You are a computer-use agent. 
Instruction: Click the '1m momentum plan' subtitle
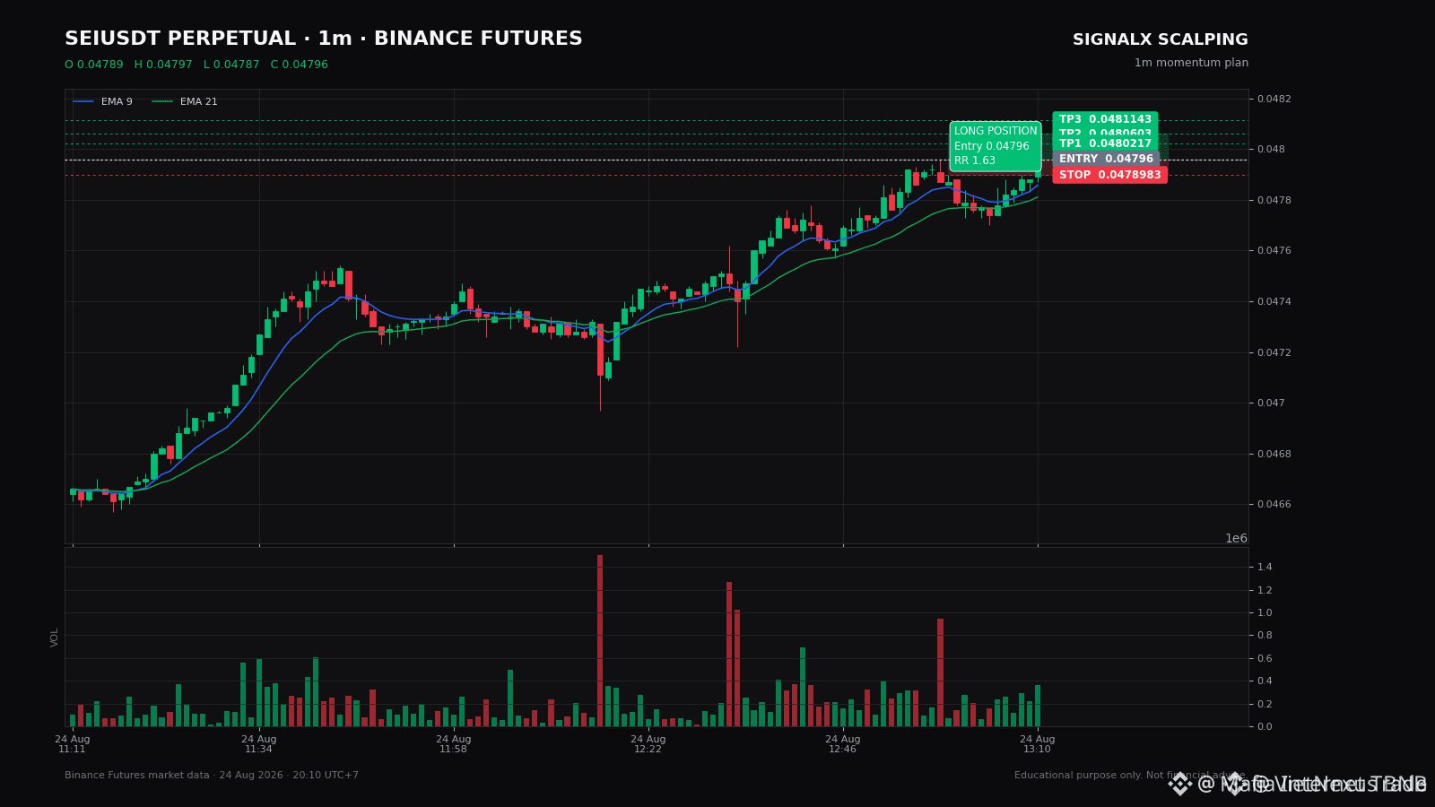click(1191, 63)
